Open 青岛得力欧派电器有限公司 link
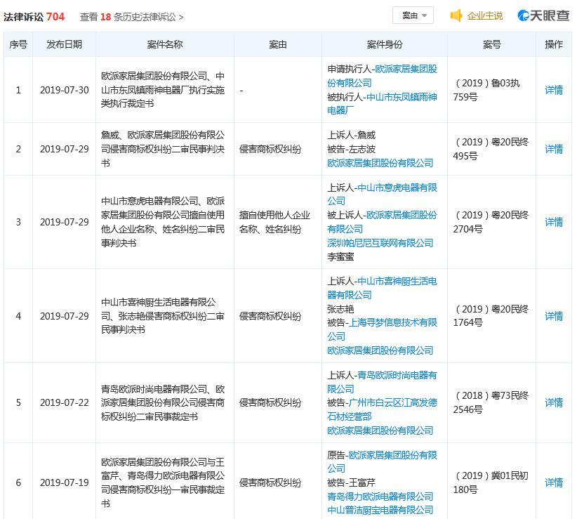 [x=380, y=497]
